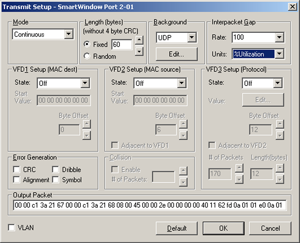Decrease the packet length with the down arrow
Image resolution: width=300 pixels, height=243 pixels.
(x=139, y=51)
